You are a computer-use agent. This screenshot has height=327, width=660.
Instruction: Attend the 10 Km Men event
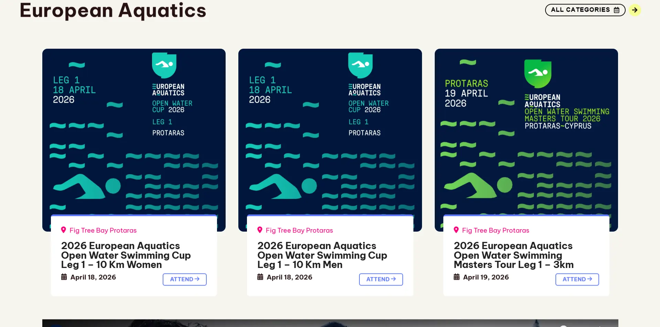click(x=381, y=279)
